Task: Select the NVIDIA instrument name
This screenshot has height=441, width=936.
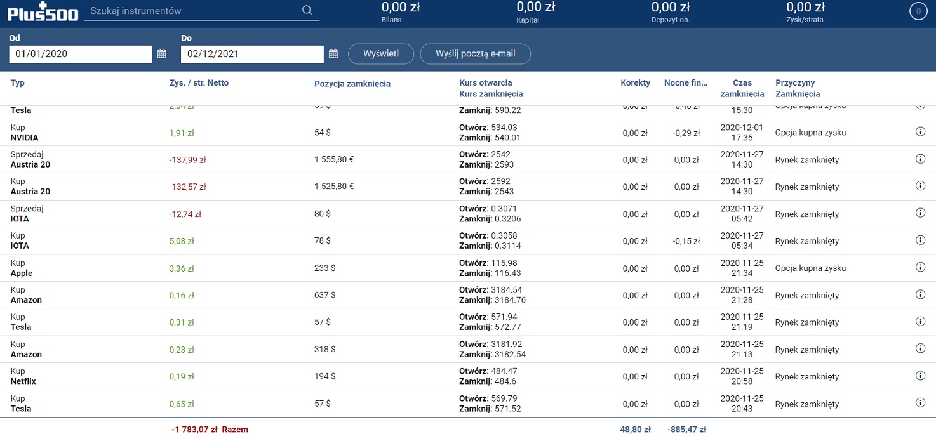Action: 25,138
